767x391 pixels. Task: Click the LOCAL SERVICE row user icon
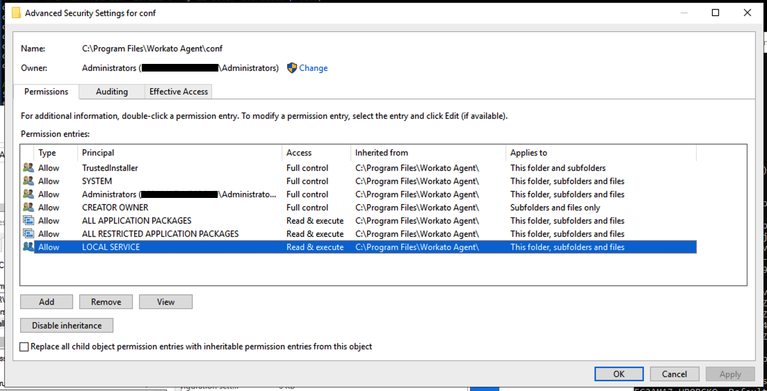[29, 247]
